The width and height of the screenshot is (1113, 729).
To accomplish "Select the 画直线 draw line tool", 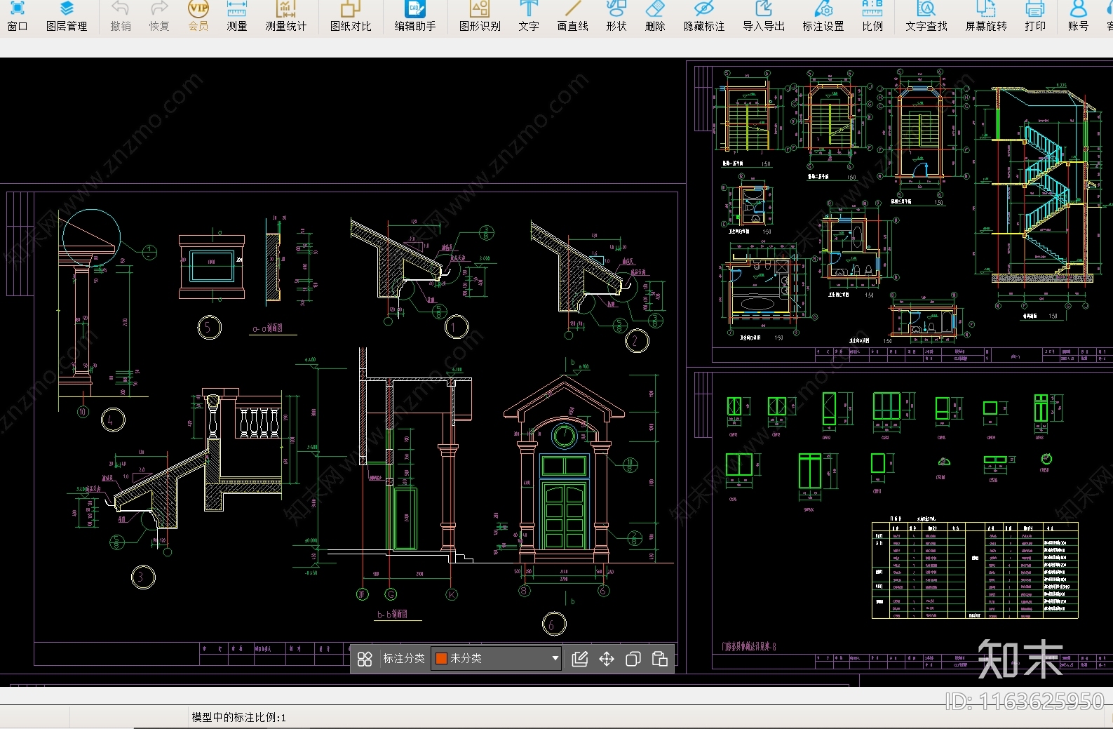I will 573,17.
